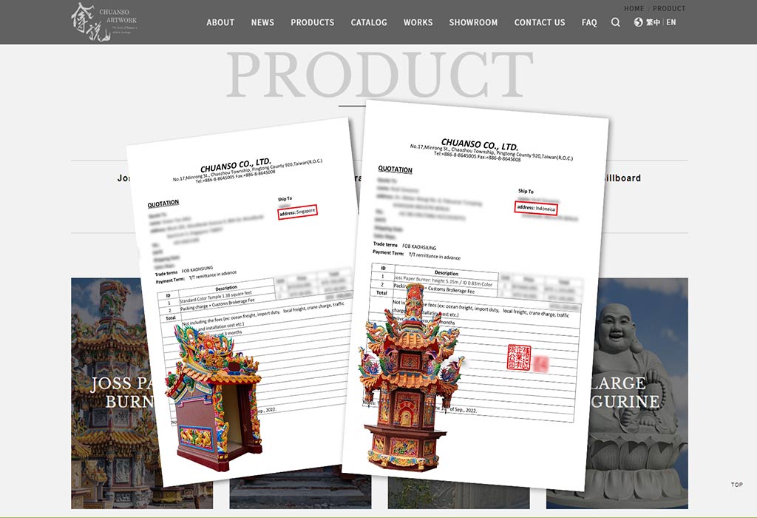Select the Billboard category tab

coord(622,178)
